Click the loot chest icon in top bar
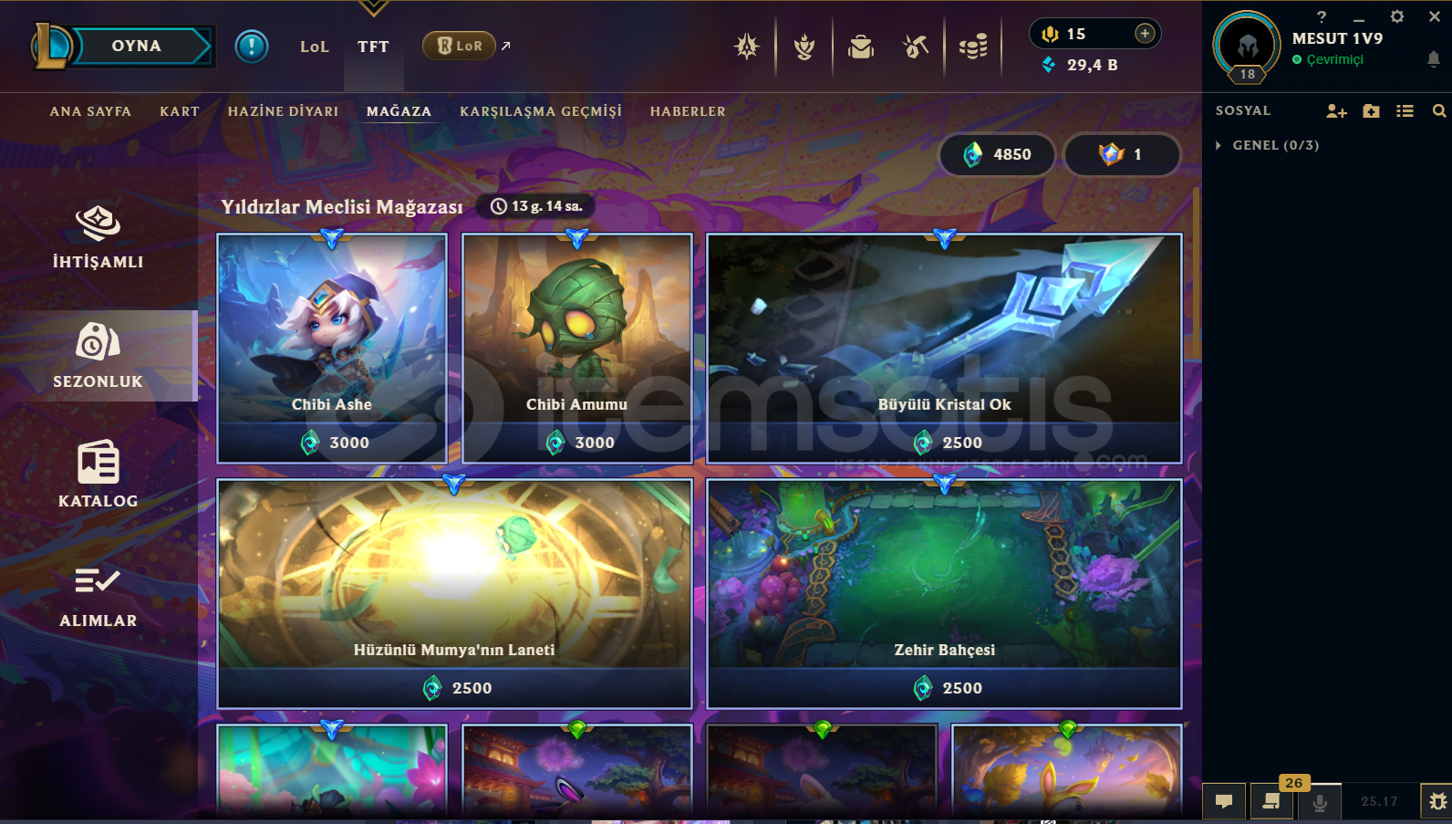Screen dimensions: 1452x824 point(860,46)
